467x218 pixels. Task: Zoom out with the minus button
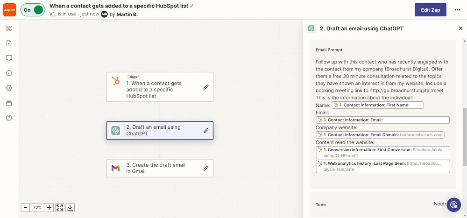[25, 208]
